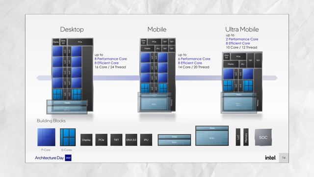Click the Desktop heading
The width and height of the screenshot is (314, 177).
(72, 29)
